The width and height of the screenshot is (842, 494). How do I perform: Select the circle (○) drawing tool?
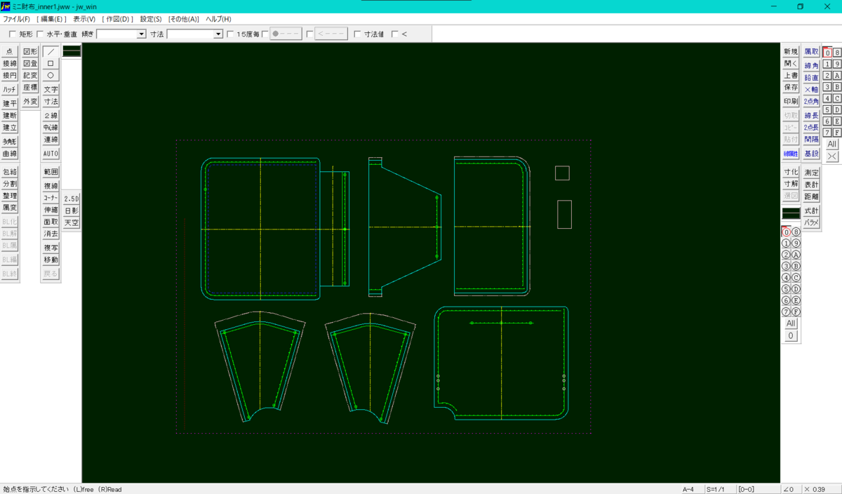pyautogui.click(x=51, y=75)
